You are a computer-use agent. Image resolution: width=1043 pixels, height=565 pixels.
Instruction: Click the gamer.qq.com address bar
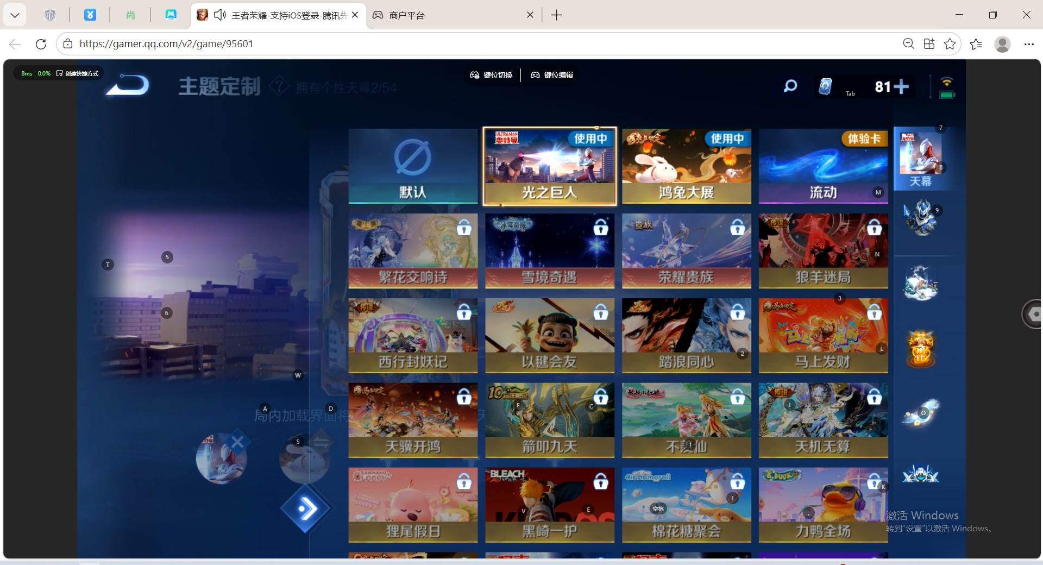coord(478,44)
